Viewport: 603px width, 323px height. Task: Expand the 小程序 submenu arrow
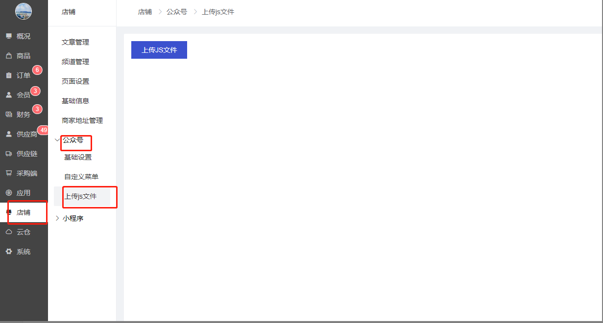tap(57, 218)
